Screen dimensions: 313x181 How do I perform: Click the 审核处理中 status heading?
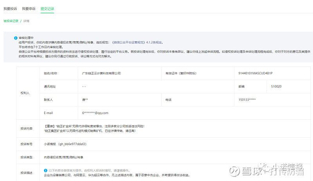(26, 38)
